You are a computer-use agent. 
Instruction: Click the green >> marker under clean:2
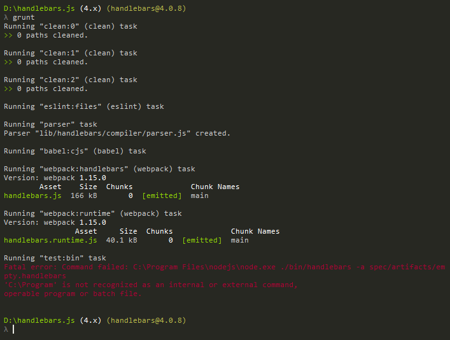pos(8,89)
